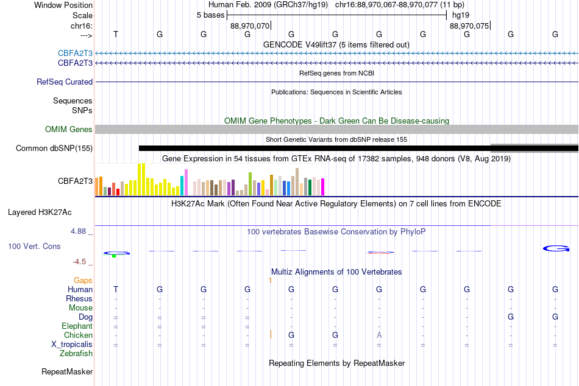Click the -4.5 PhyloP lower scale value

[x=79, y=262]
